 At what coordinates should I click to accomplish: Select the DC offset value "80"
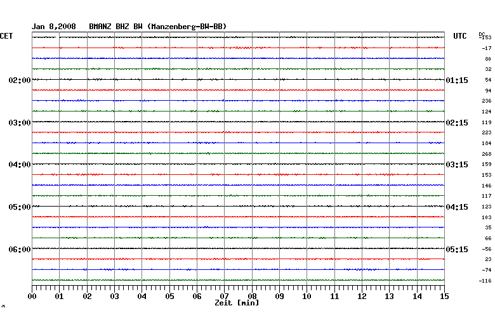(488, 59)
